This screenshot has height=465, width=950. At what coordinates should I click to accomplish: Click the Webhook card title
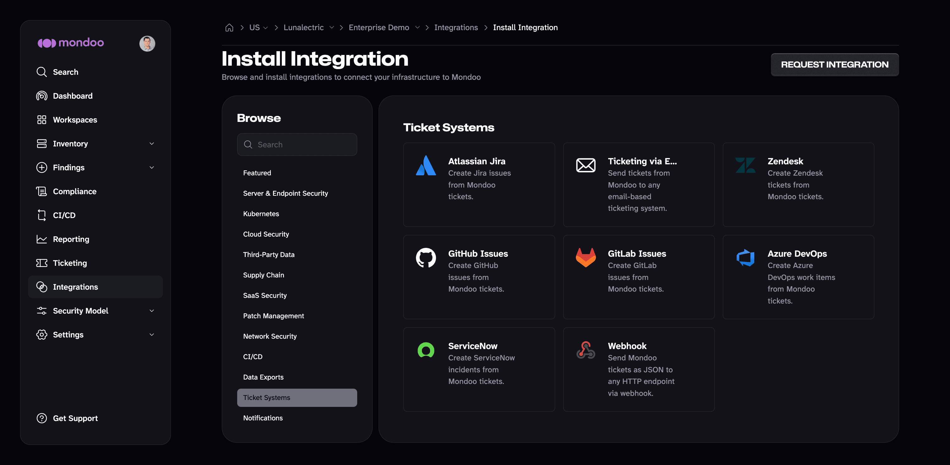[627, 346]
